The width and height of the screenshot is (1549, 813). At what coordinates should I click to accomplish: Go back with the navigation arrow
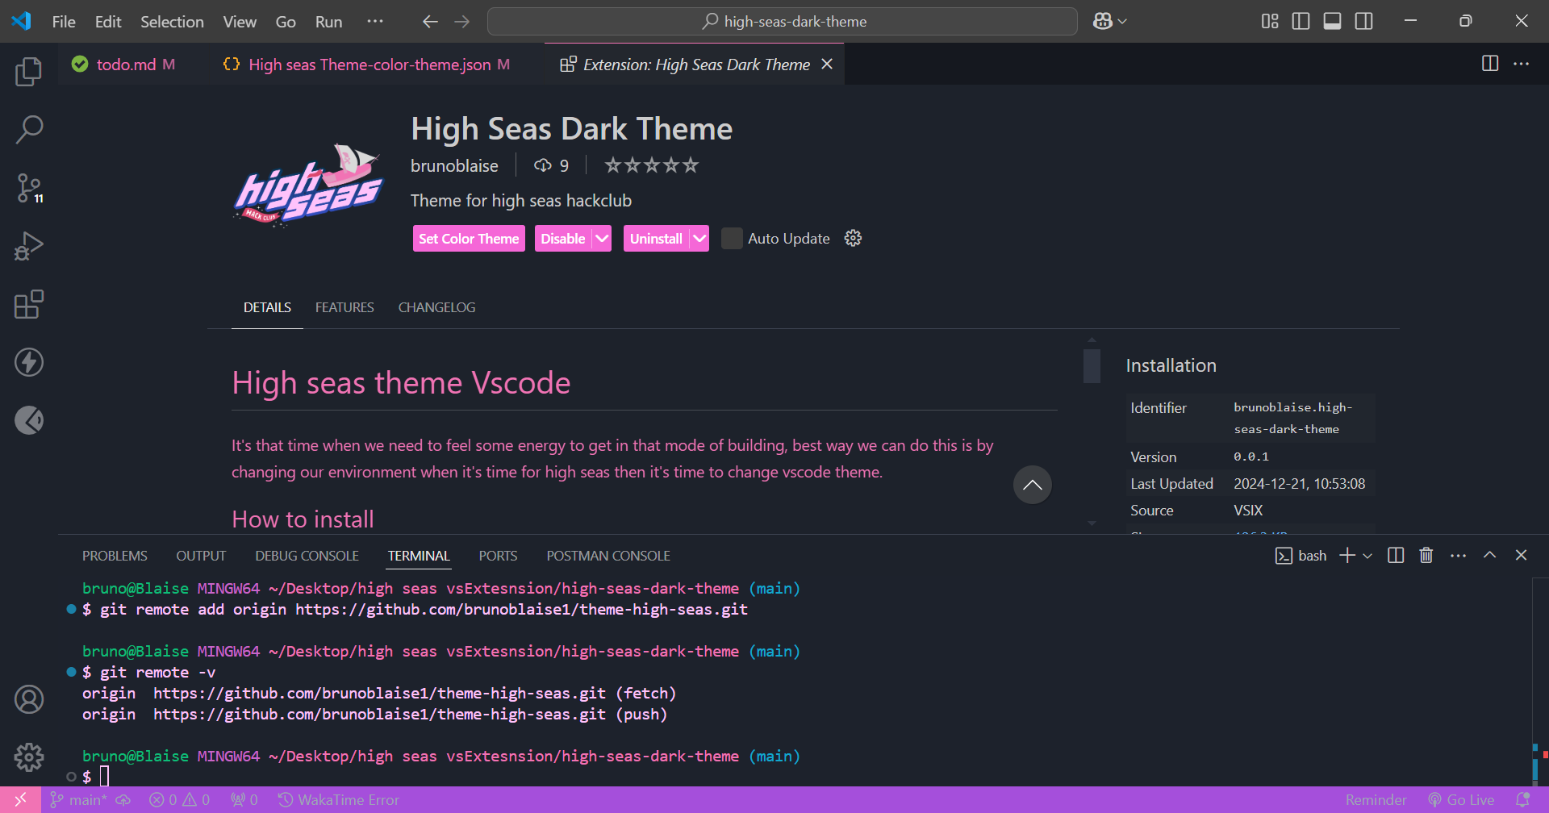pyautogui.click(x=430, y=22)
